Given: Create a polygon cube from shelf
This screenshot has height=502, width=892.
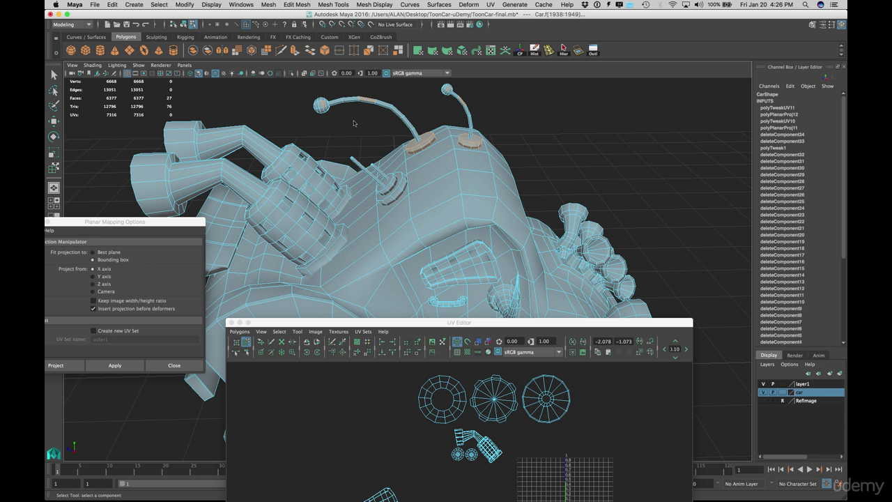Looking at the screenshot, I should point(85,50).
